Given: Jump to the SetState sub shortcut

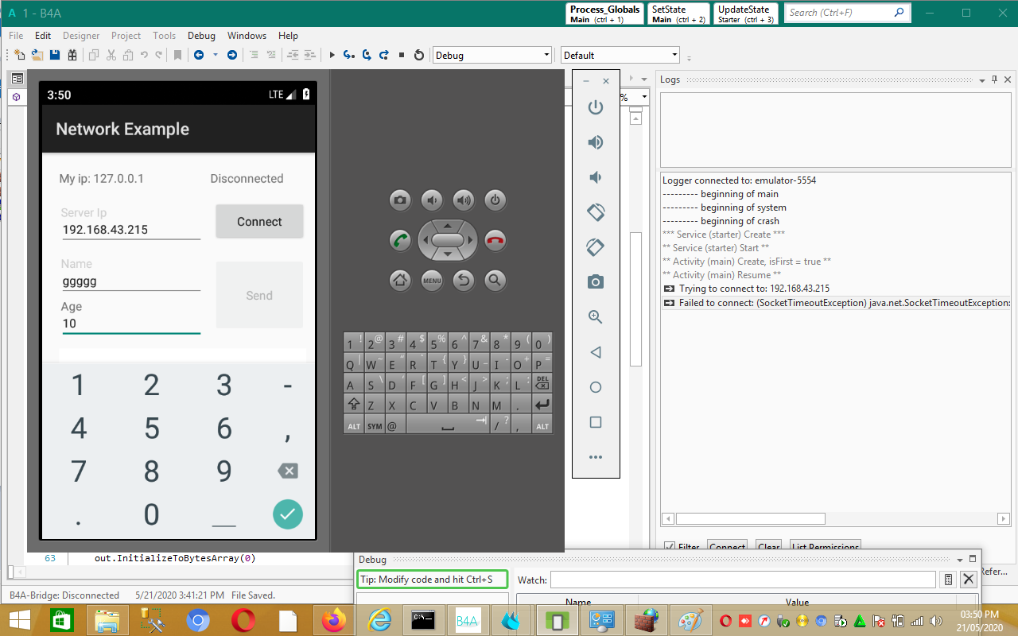Looking at the screenshot, I should [678, 14].
